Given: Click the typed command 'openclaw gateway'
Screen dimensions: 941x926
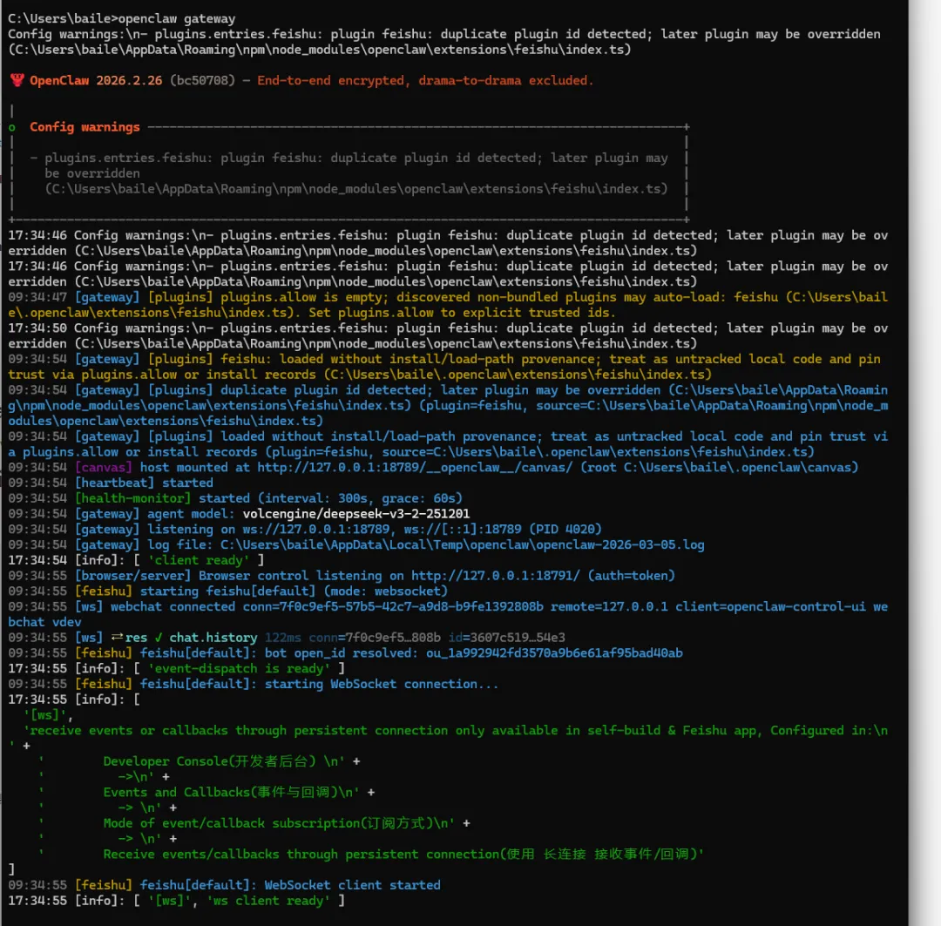Looking at the screenshot, I should coord(177,18).
